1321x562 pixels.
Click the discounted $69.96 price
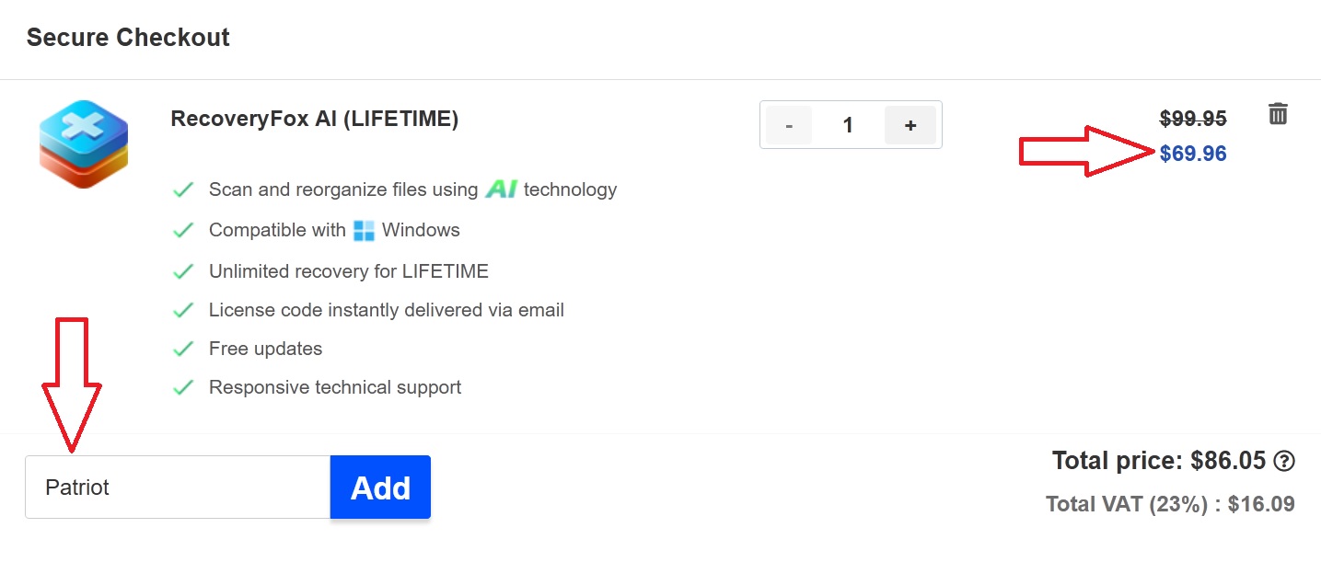click(x=1194, y=154)
